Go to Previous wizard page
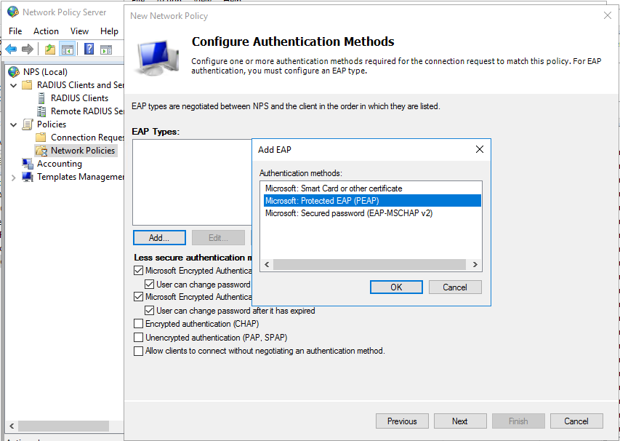 tap(402, 421)
